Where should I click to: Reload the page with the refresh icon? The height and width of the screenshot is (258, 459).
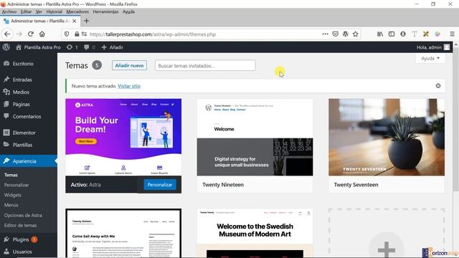click(x=31, y=34)
